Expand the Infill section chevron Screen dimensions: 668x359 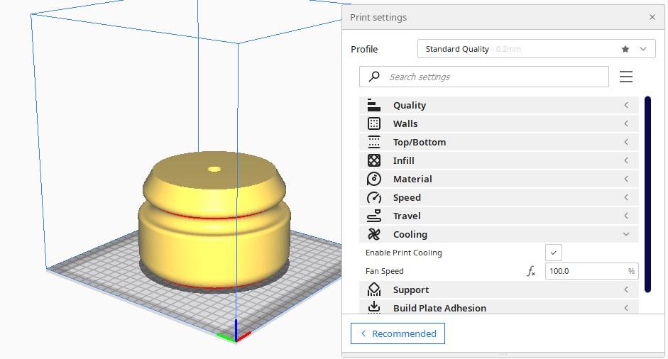point(626,160)
